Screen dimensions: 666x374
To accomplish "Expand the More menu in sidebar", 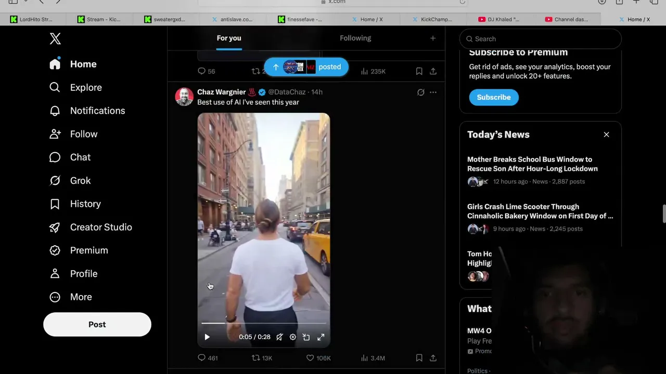I will pyautogui.click(x=71, y=297).
